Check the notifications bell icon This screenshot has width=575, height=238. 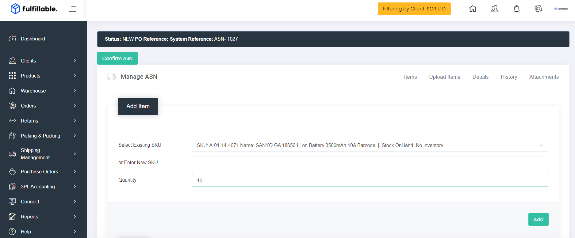(x=517, y=9)
